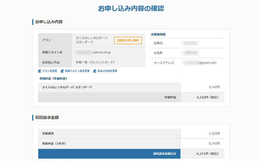
Task: Click the blurred 会員ID value
Action: (190, 43)
